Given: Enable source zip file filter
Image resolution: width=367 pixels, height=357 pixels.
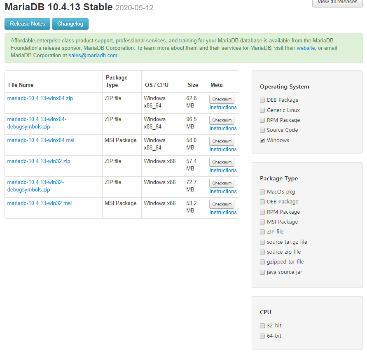Looking at the screenshot, I should [262, 252].
